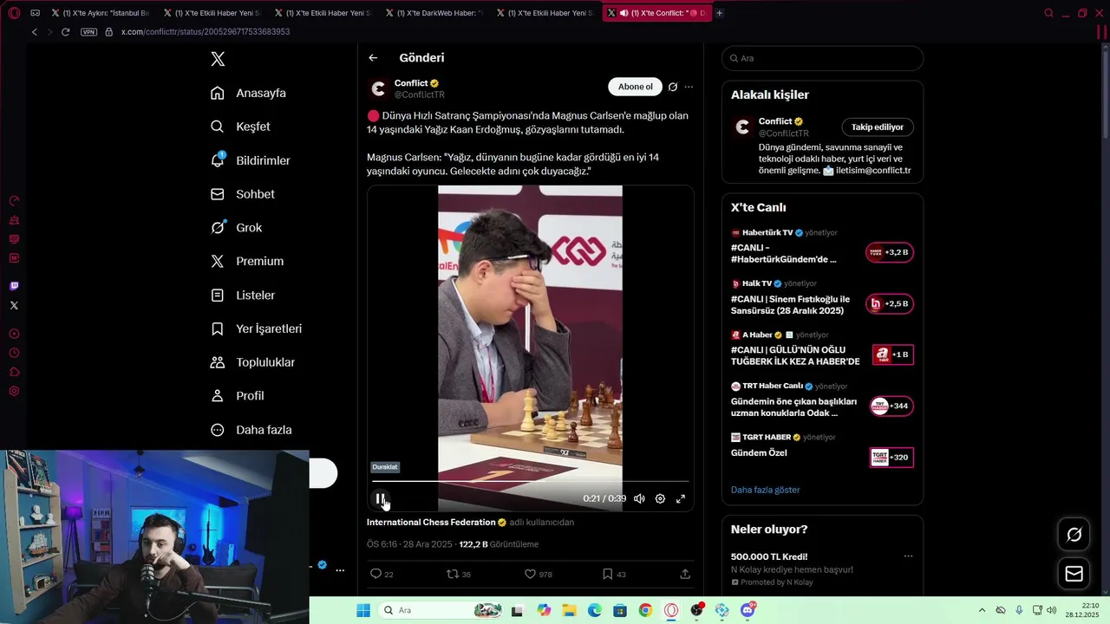Screen dimensions: 1110x624
Task: Open the video settings gear
Action: 660,498
